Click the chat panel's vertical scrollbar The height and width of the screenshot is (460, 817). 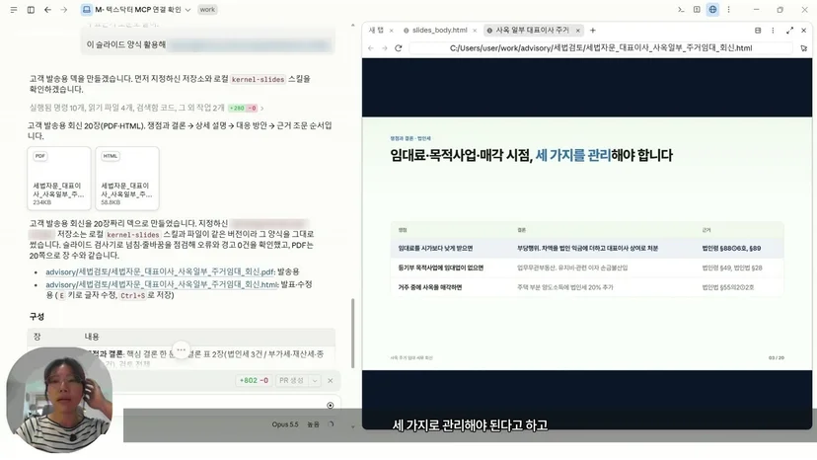[352, 333]
